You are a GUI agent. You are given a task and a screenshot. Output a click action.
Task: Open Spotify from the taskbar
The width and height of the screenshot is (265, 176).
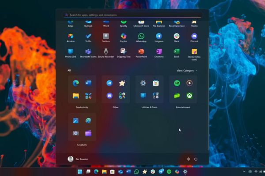(169, 172)
